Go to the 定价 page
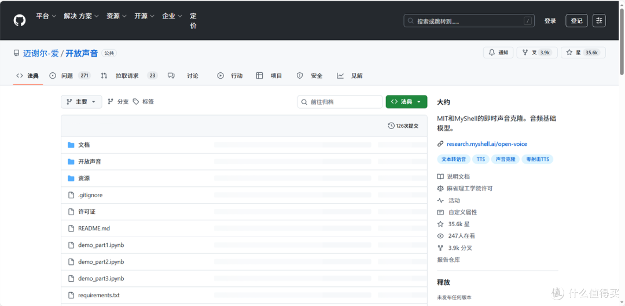This screenshot has width=625, height=306. pos(193,21)
